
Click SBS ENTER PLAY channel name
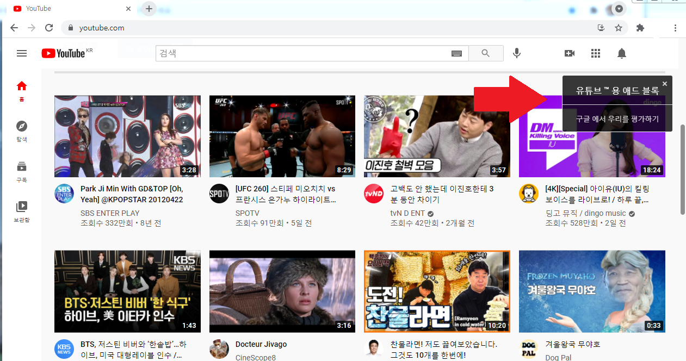tap(110, 213)
